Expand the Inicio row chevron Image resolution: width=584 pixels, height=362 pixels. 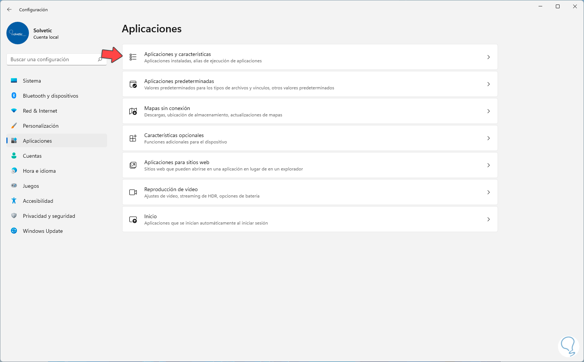(x=489, y=219)
